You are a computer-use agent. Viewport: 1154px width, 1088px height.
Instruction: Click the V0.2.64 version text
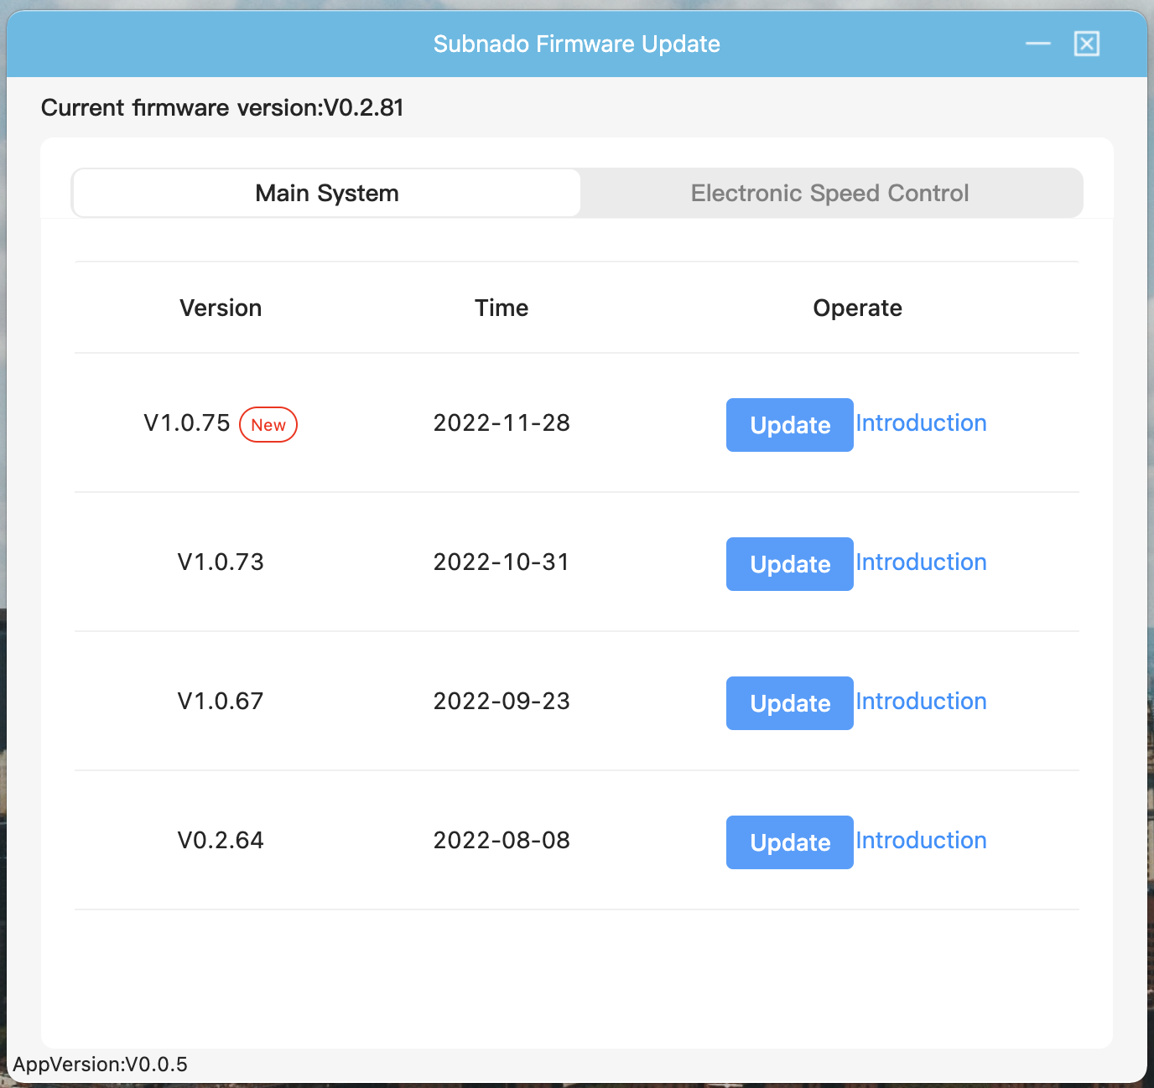[x=221, y=841]
